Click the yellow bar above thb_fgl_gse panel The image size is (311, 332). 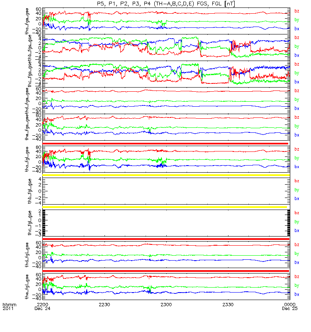166,175
